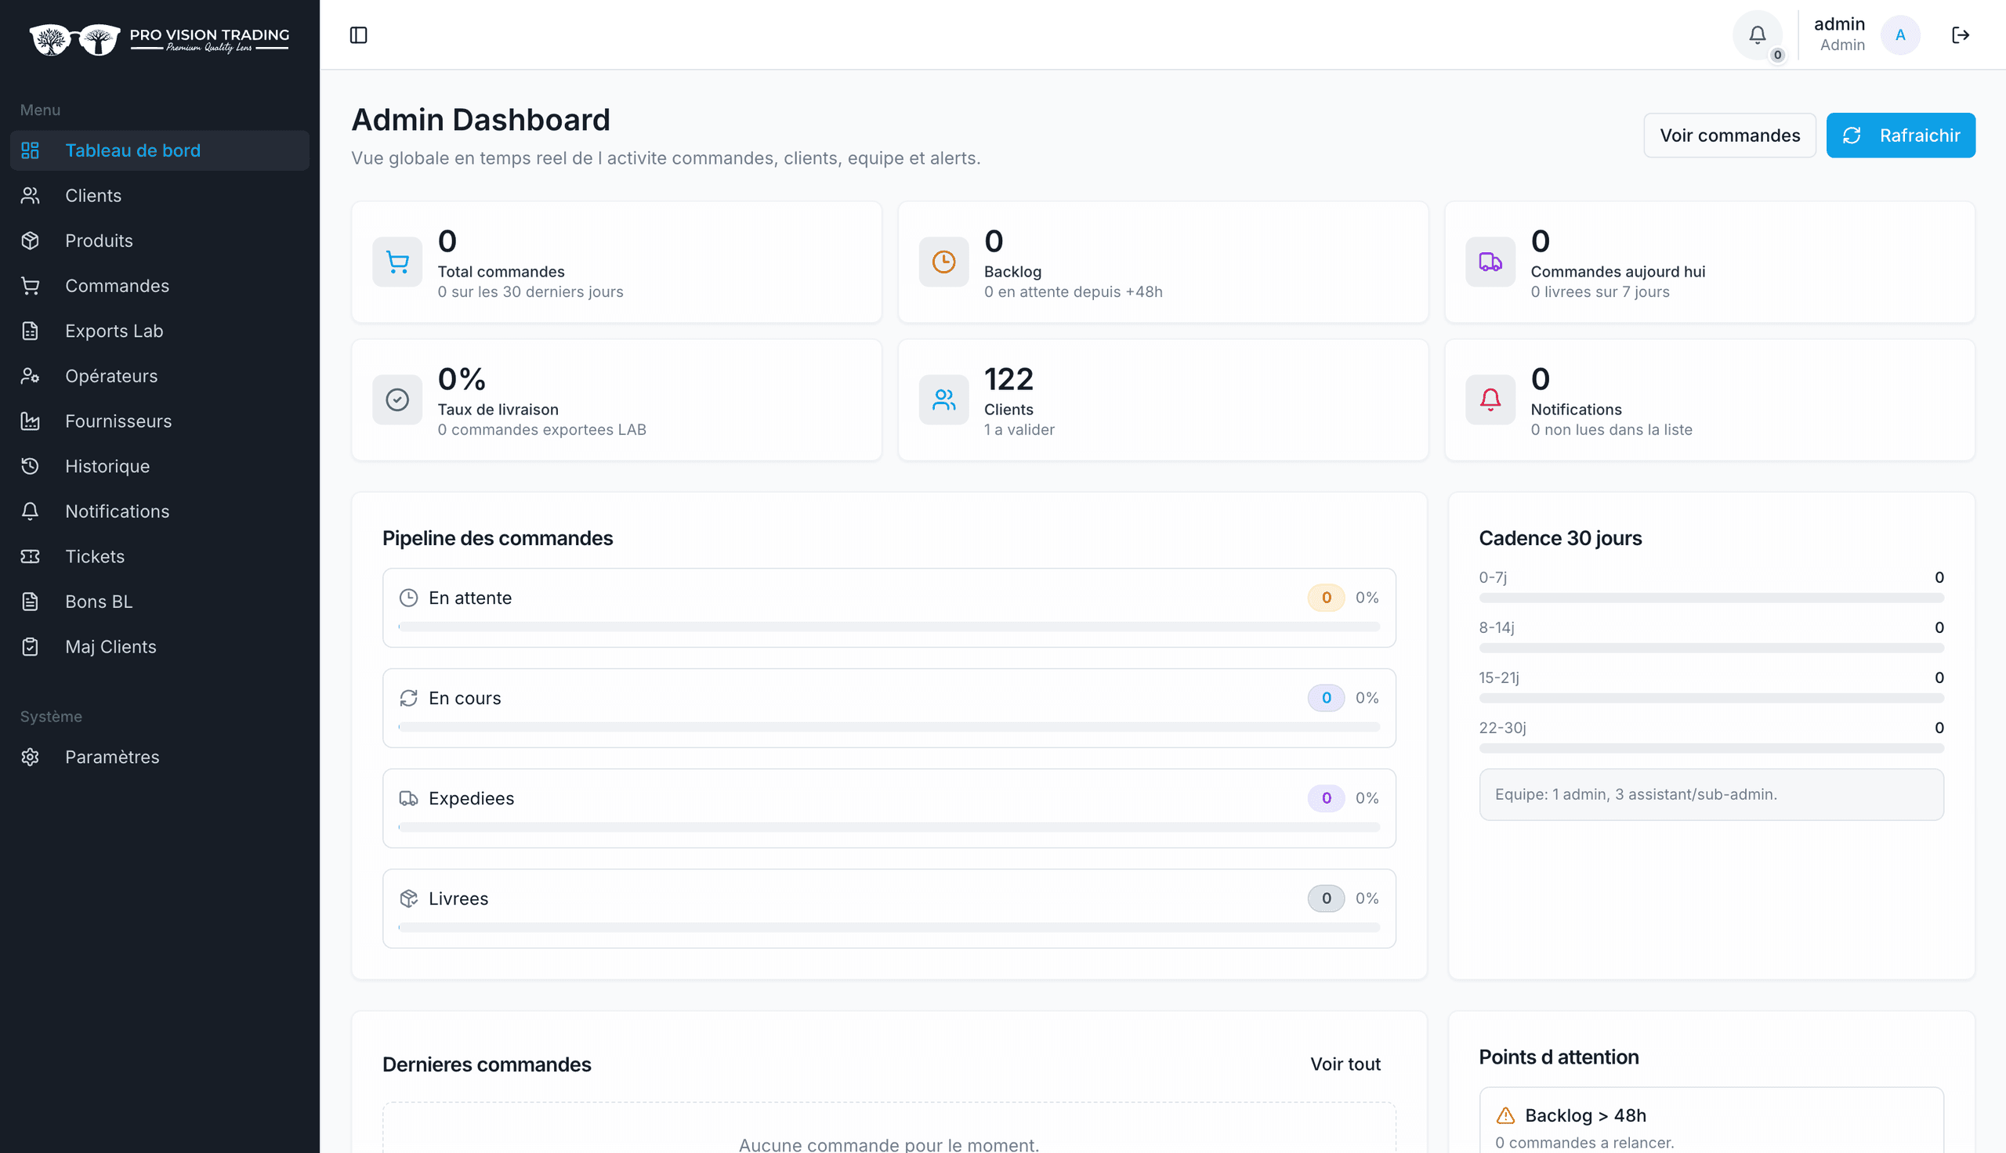Click the red bell icon on Notifications card
The height and width of the screenshot is (1153, 2006).
click(1490, 400)
